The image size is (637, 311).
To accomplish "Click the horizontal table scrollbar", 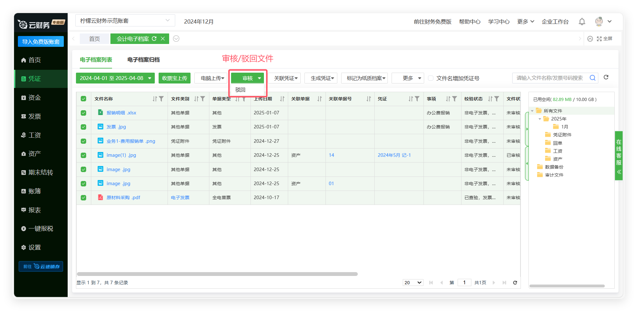I will pyautogui.click(x=217, y=274).
